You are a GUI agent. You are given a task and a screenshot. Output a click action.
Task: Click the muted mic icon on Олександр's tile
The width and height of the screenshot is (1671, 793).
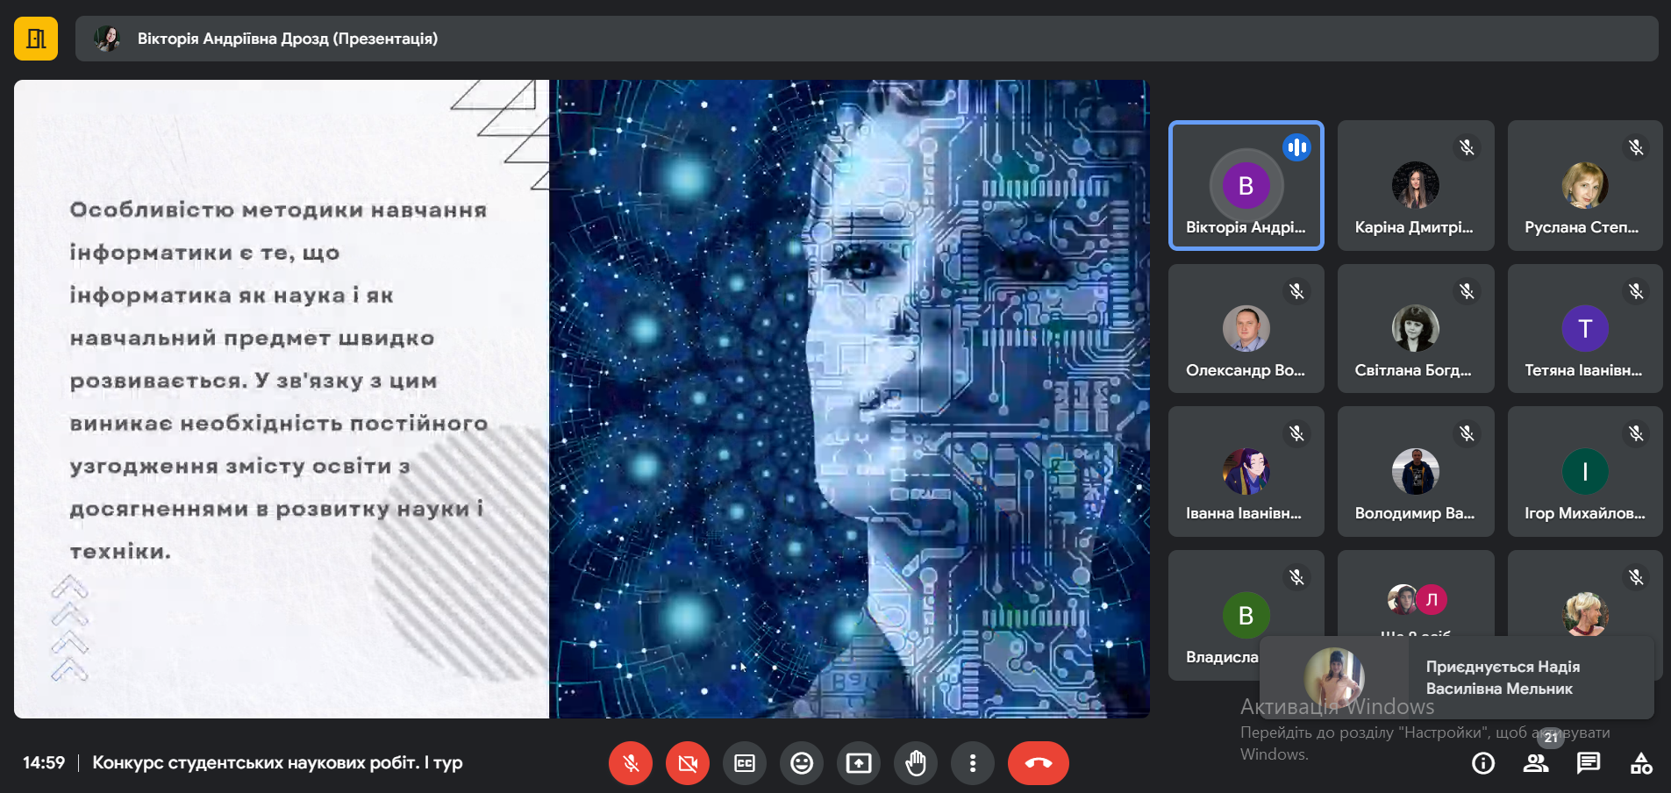click(1296, 291)
